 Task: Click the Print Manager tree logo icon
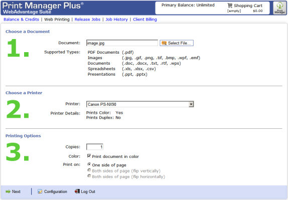pos(279,8)
